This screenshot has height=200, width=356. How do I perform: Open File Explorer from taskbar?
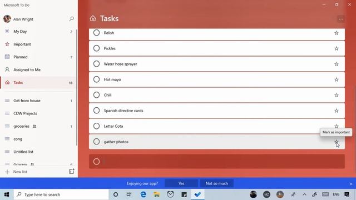point(157,194)
